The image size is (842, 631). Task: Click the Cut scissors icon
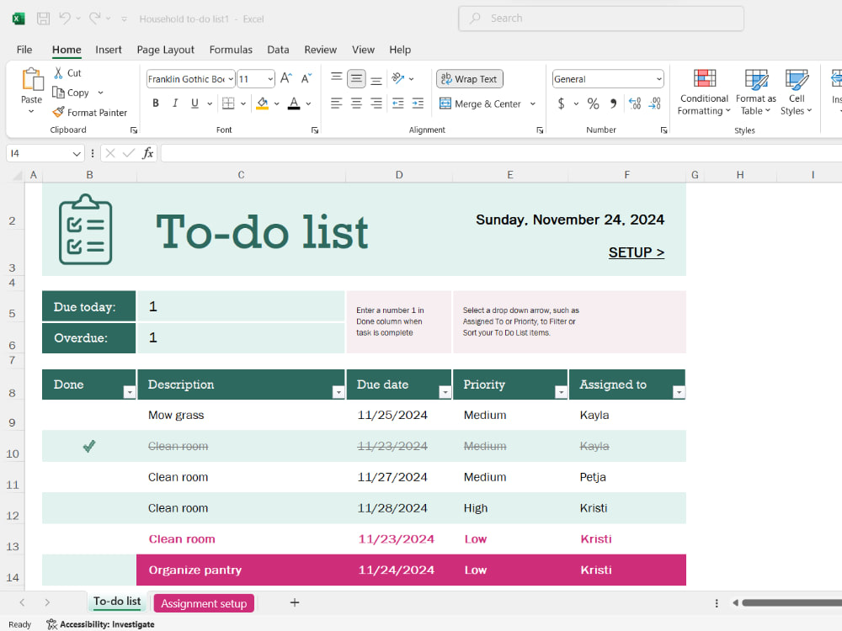[x=59, y=73]
